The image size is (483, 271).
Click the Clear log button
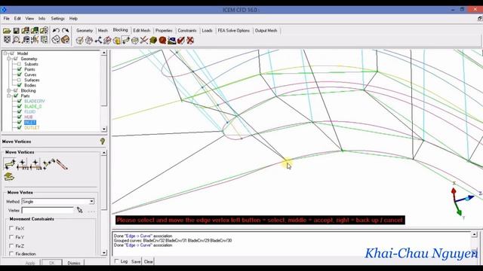coord(148,261)
